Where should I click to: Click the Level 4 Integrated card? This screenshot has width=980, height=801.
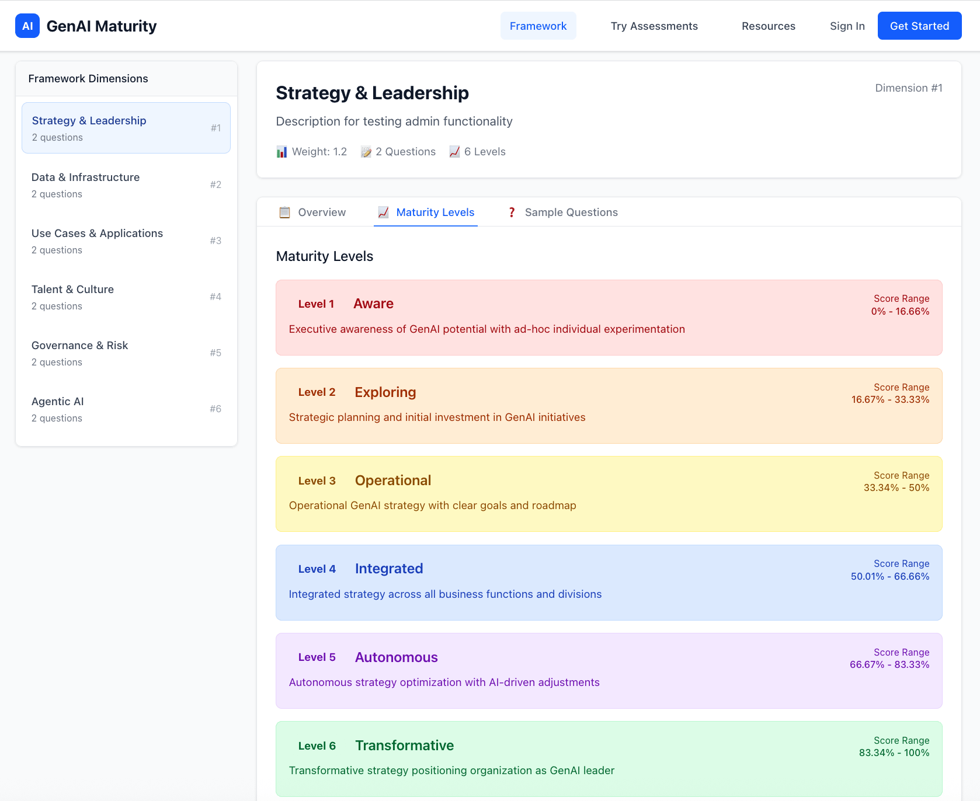609,583
